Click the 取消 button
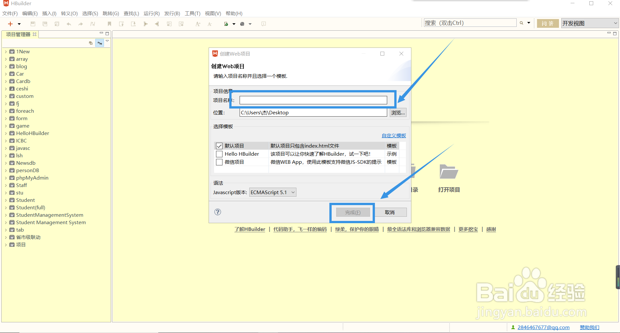 pyautogui.click(x=390, y=212)
